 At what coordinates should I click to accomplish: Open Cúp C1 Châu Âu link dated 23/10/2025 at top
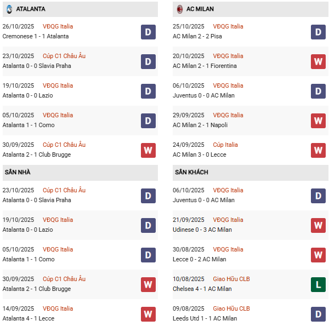[x=64, y=56]
